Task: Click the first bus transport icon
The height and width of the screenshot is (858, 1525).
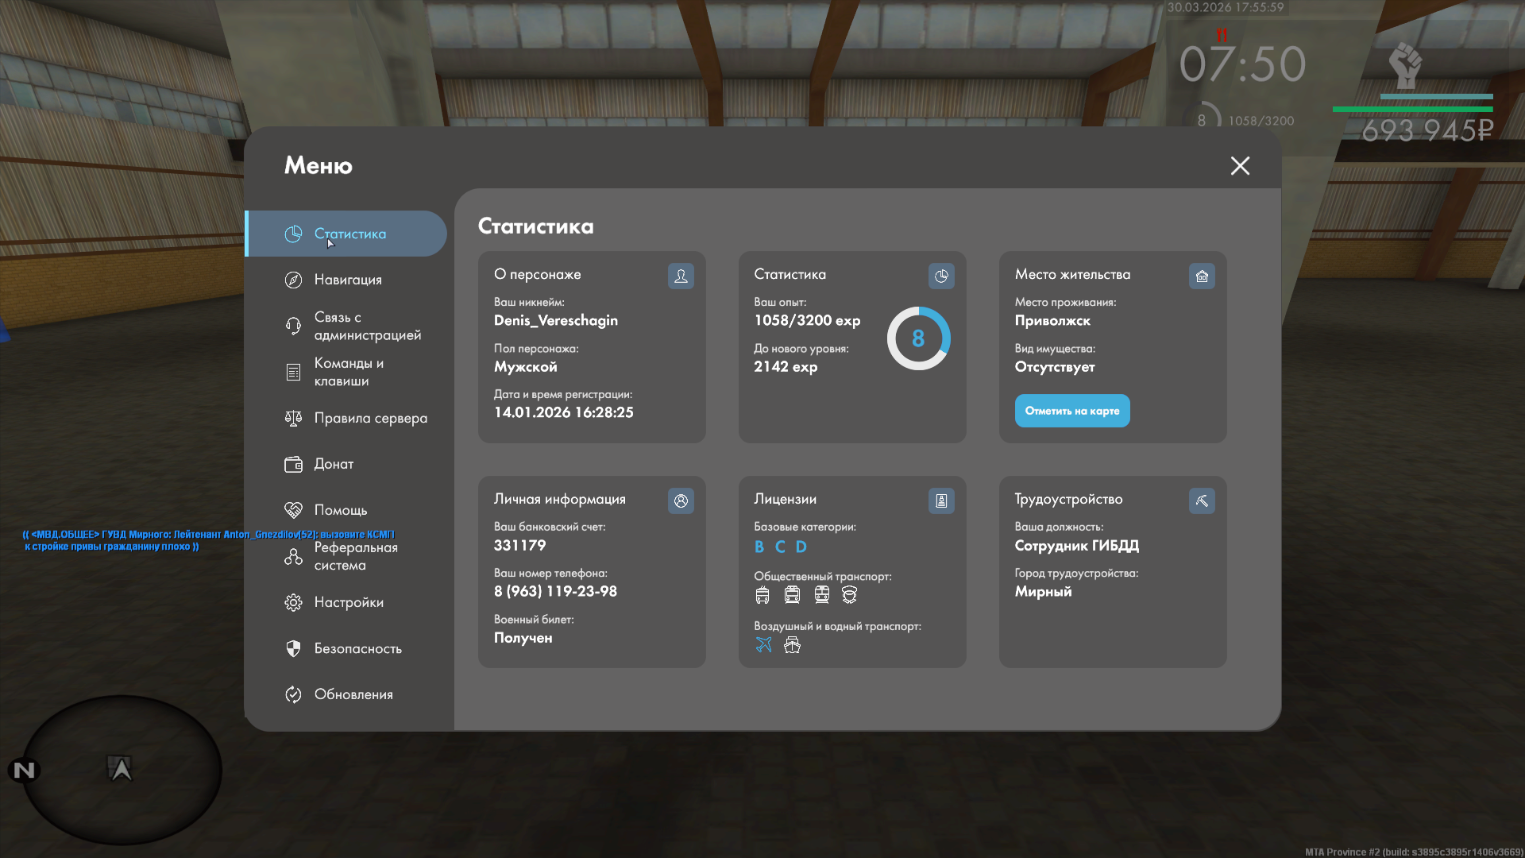Action: coord(762,595)
